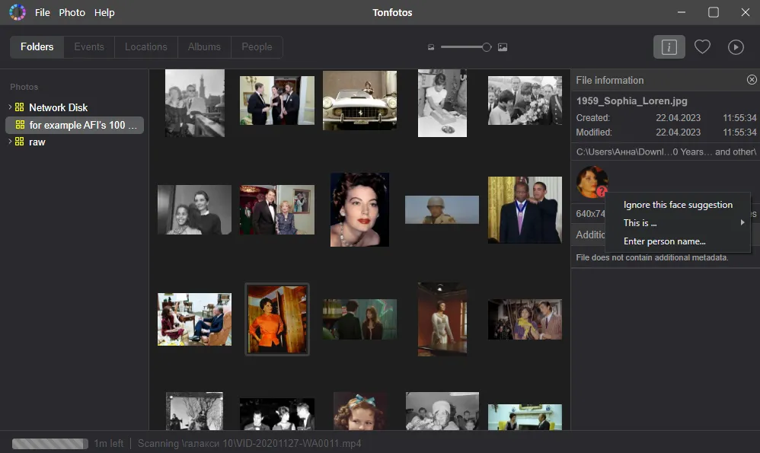Select the This is … menu entry
Image resolution: width=760 pixels, height=453 pixels.
678,223
